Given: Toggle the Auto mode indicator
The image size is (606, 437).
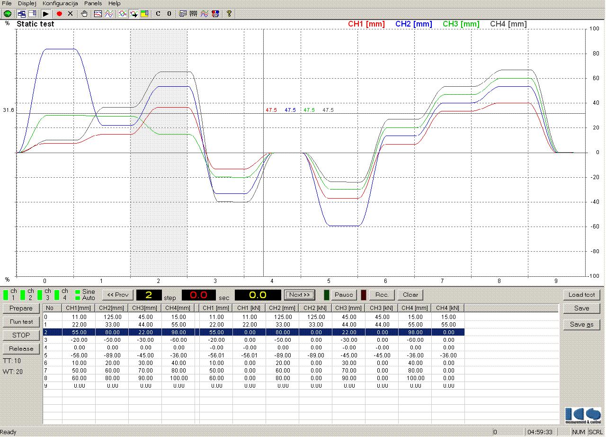Looking at the screenshot, I should click(x=77, y=298).
